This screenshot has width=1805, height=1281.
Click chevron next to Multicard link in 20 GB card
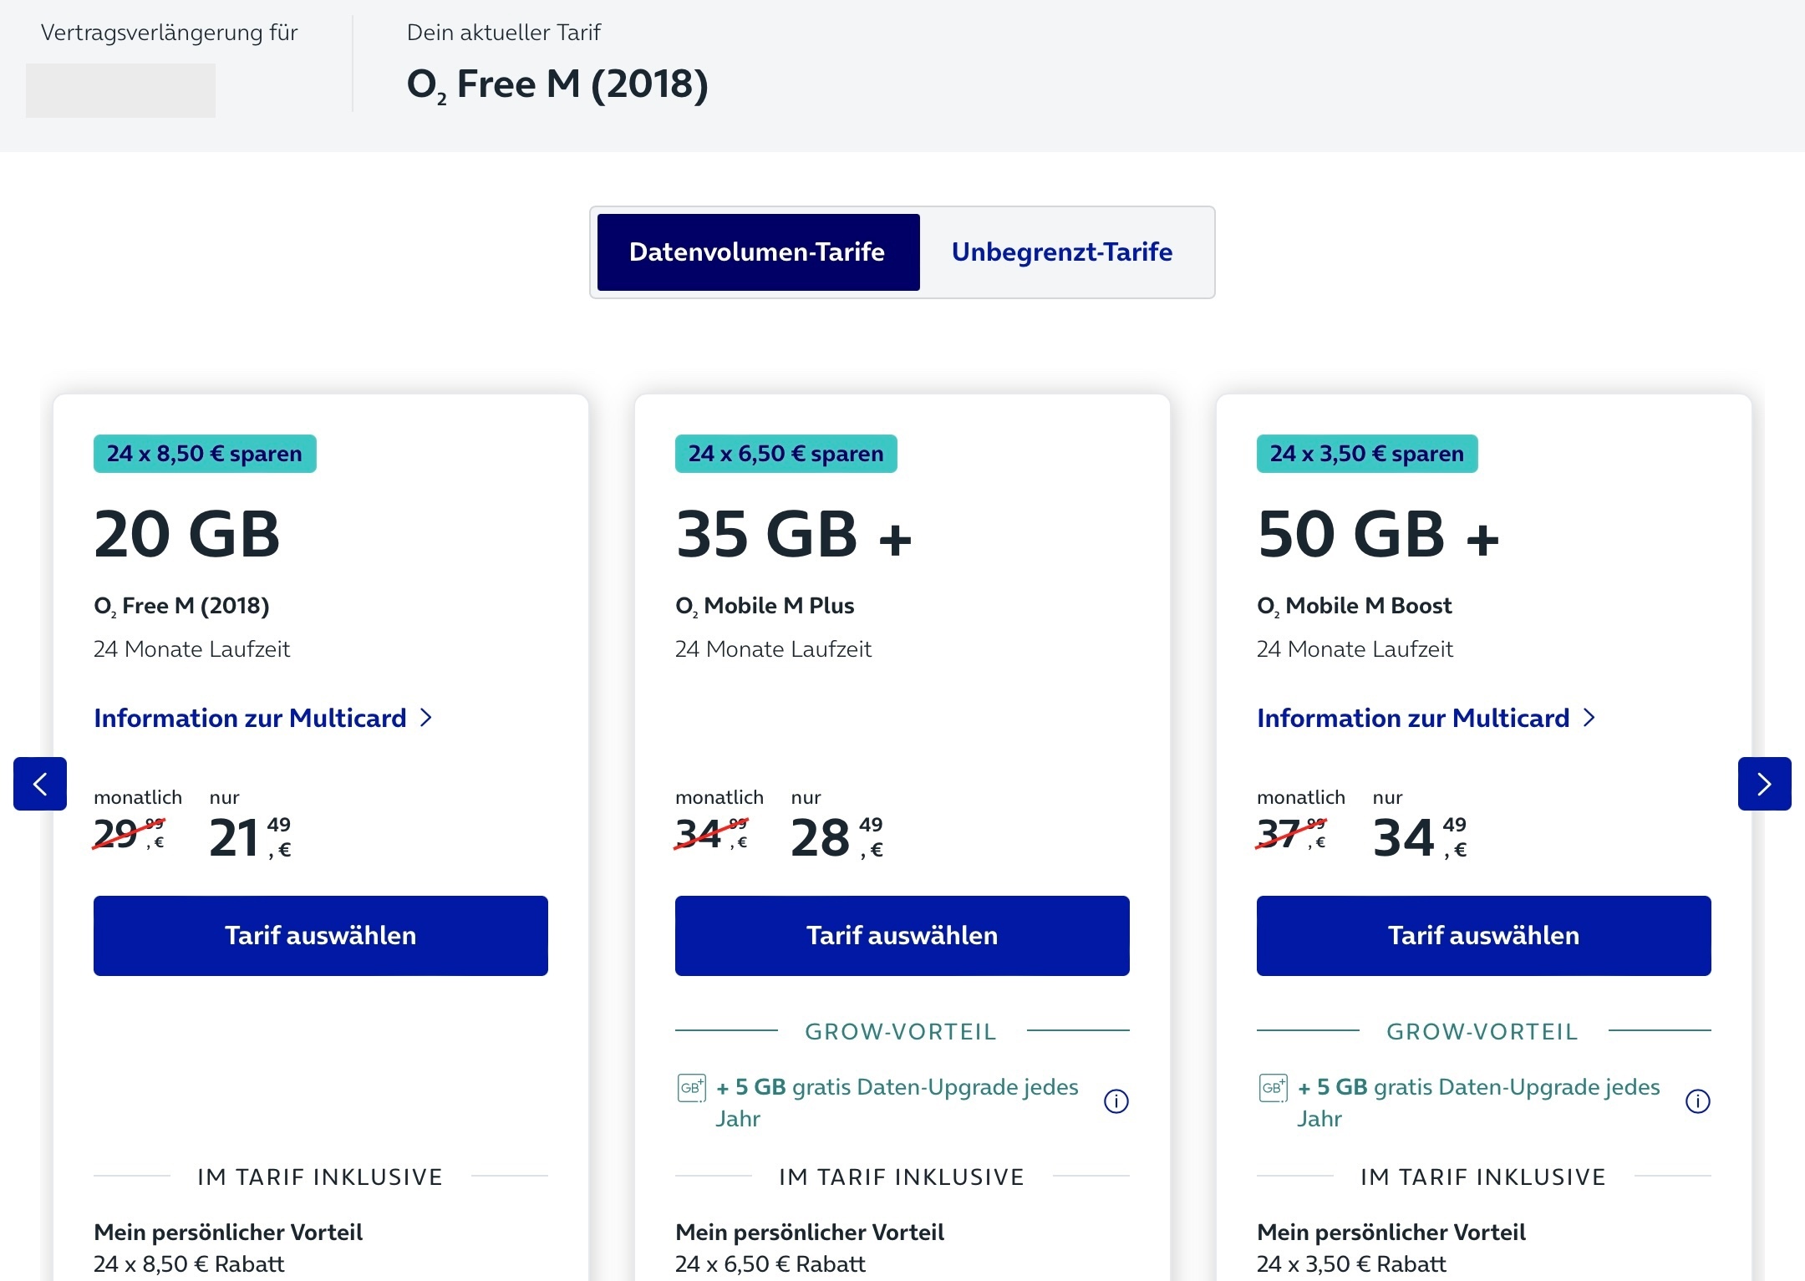click(426, 718)
